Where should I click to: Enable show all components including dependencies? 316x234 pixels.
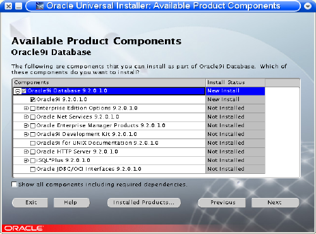pos(15,185)
